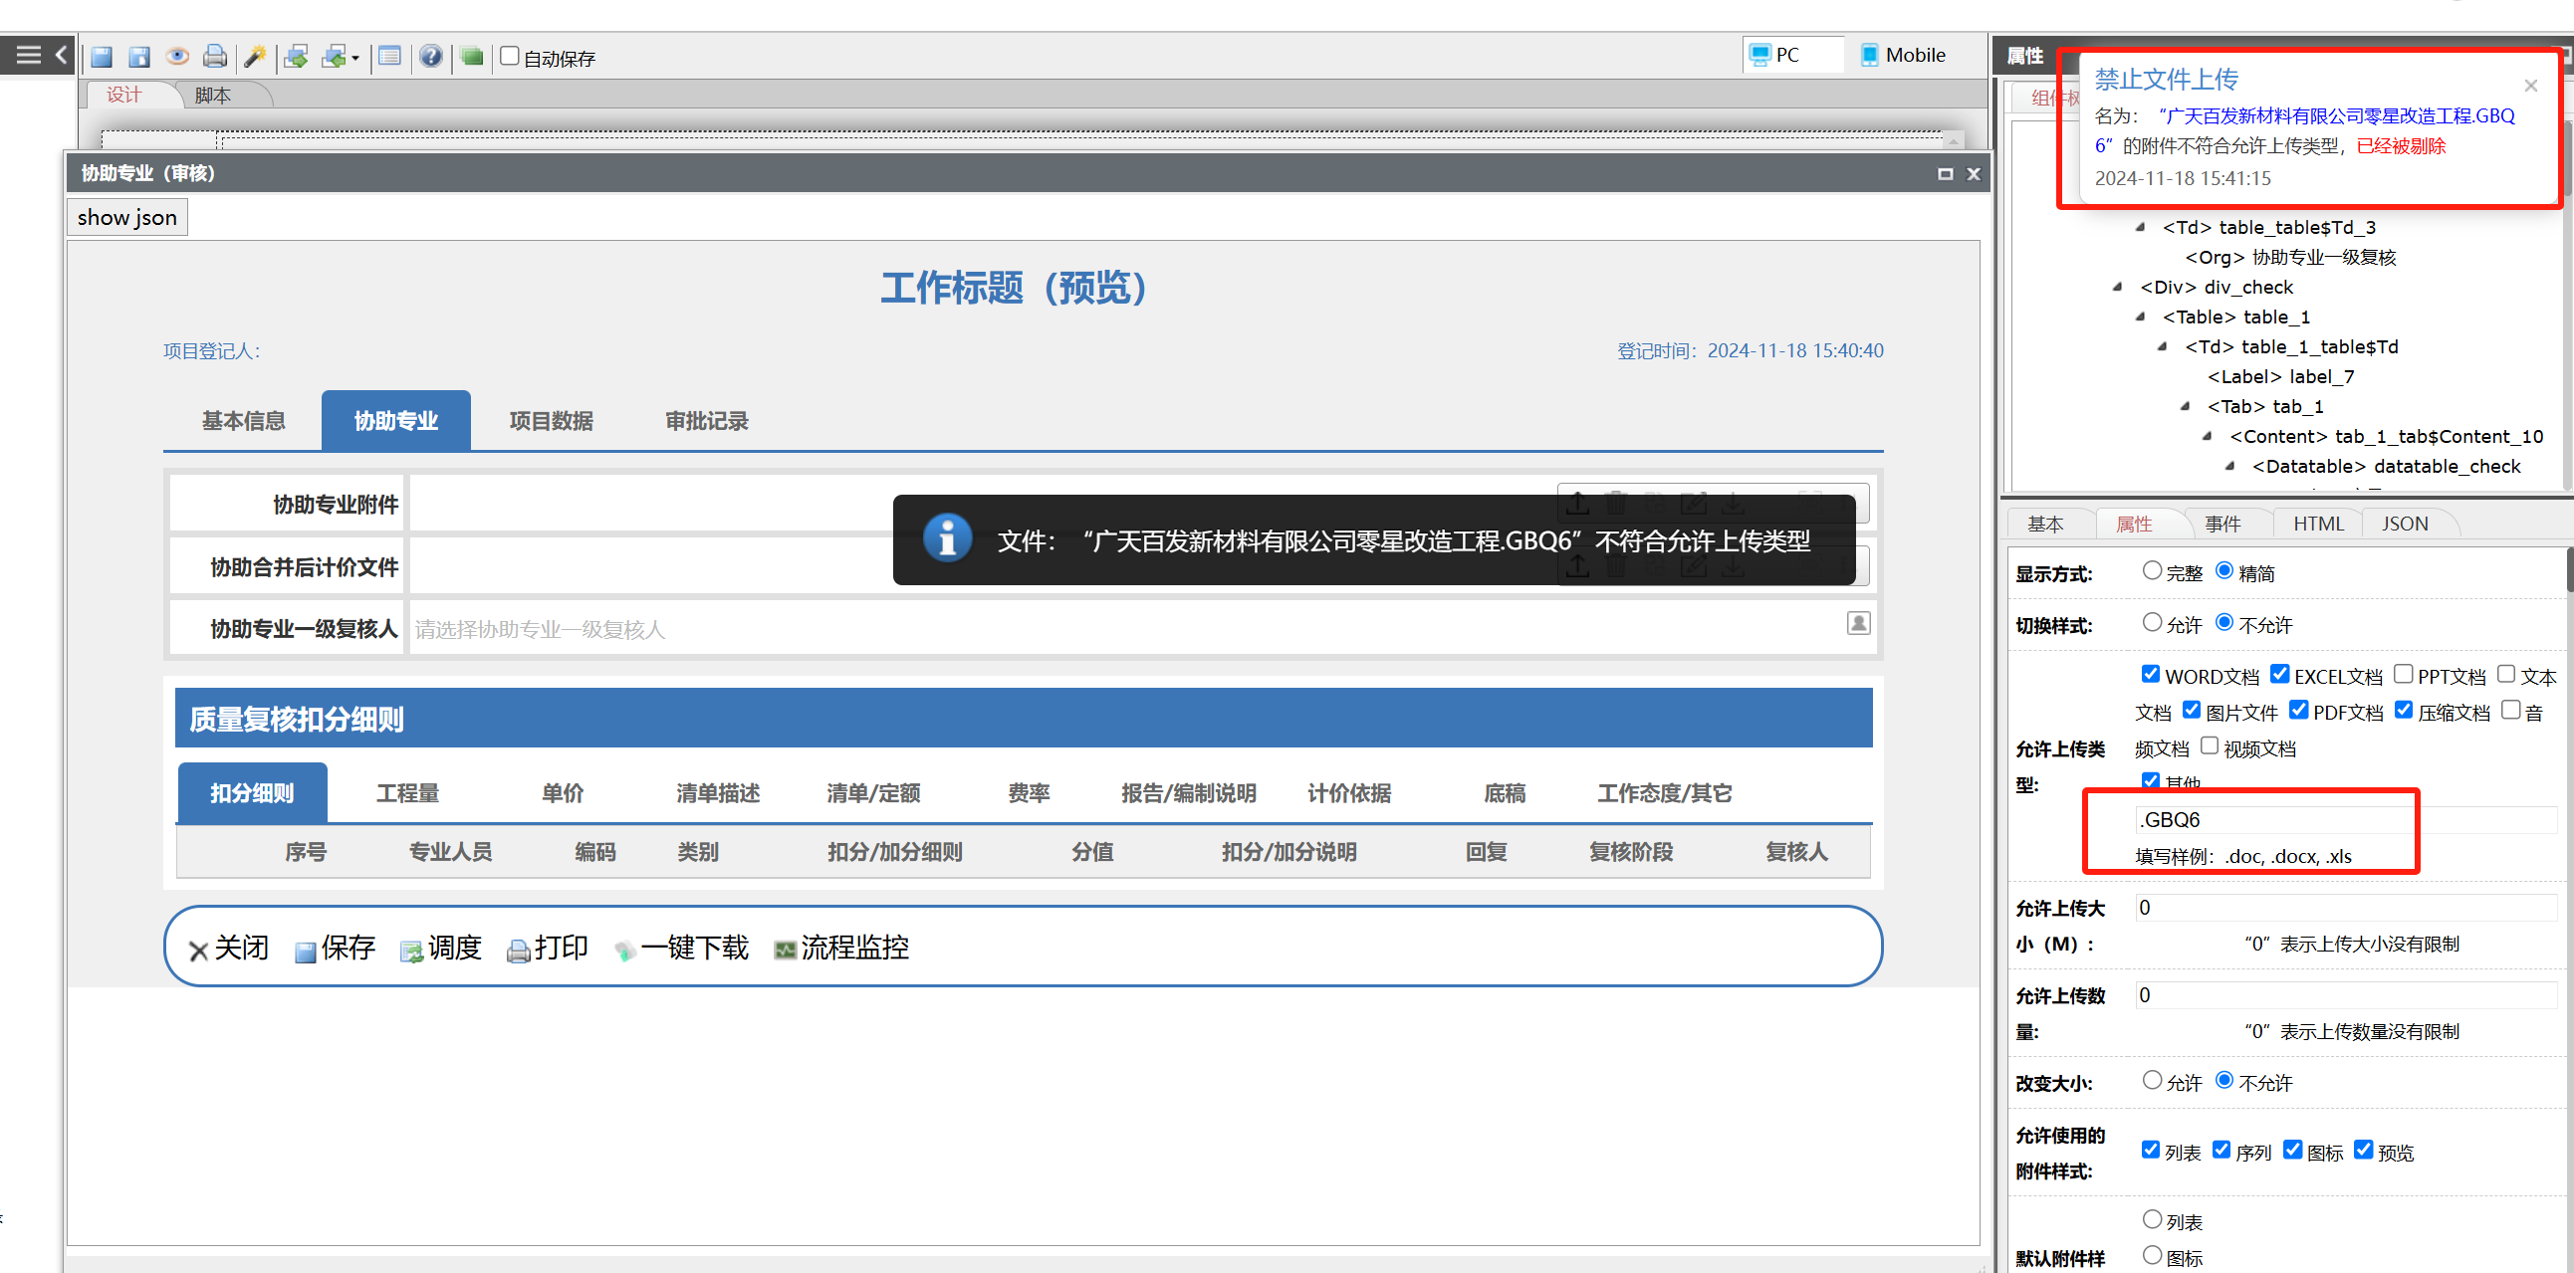Screen dimensions: 2574x1273
Task: Click the blue help question mark icon
Action: (x=431, y=57)
